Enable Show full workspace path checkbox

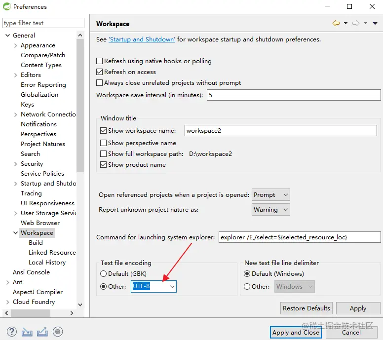coord(103,153)
